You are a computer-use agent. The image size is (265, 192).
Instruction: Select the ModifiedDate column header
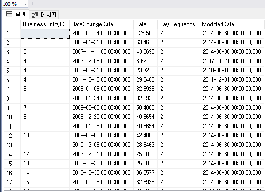(x=232, y=24)
